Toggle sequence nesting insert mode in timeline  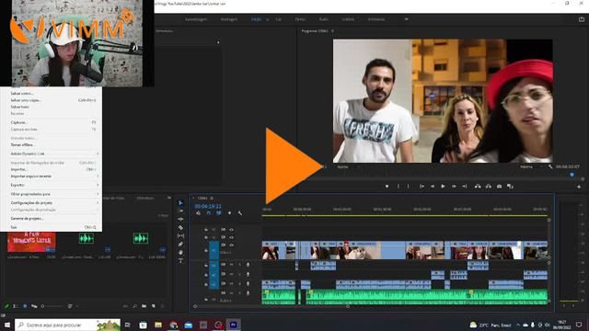(199, 213)
